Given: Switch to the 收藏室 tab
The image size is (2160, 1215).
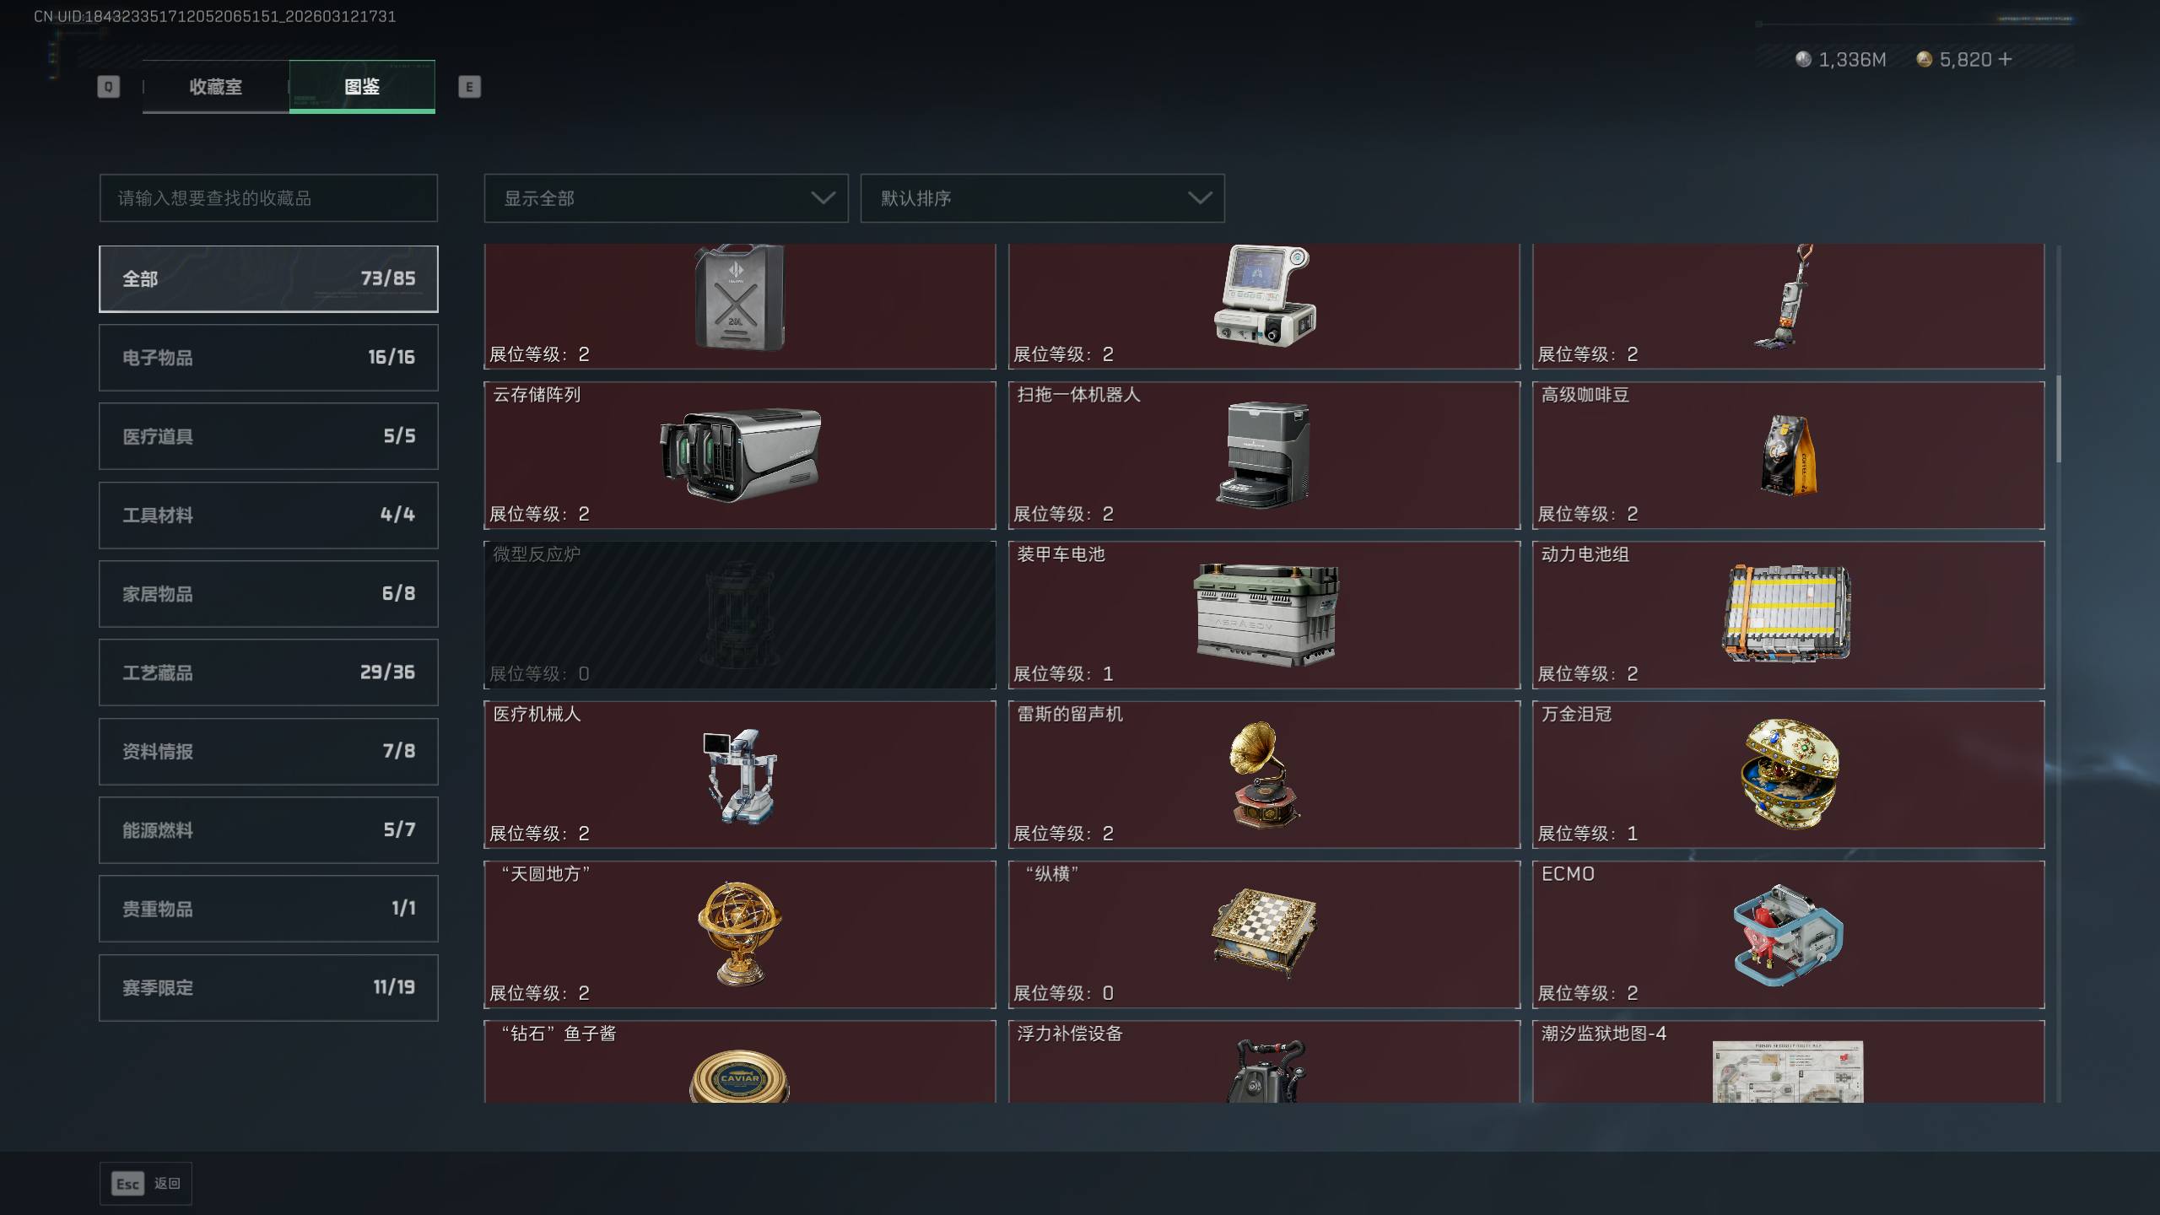Looking at the screenshot, I should 216,87.
